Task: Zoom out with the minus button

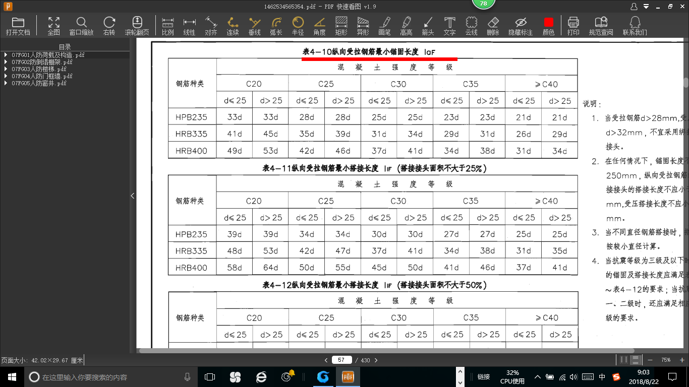Action: click(650, 360)
